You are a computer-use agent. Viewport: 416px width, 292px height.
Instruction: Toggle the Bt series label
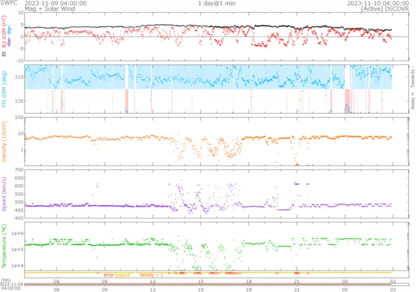click(x=4, y=55)
